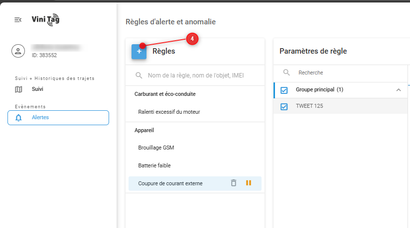
Task: Select the Batterie faible rule
Action: 154,165
